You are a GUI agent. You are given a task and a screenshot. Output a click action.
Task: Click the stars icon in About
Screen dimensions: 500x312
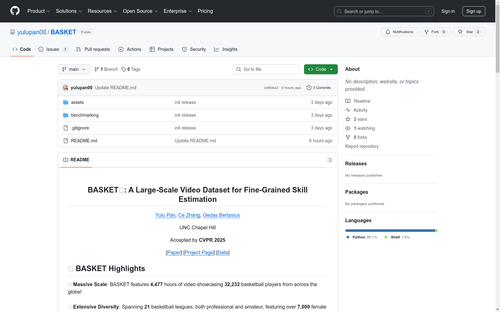point(348,119)
